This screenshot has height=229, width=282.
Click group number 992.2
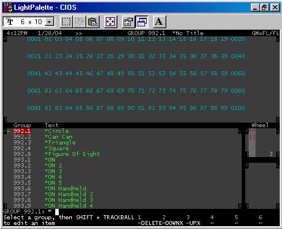[22, 137]
